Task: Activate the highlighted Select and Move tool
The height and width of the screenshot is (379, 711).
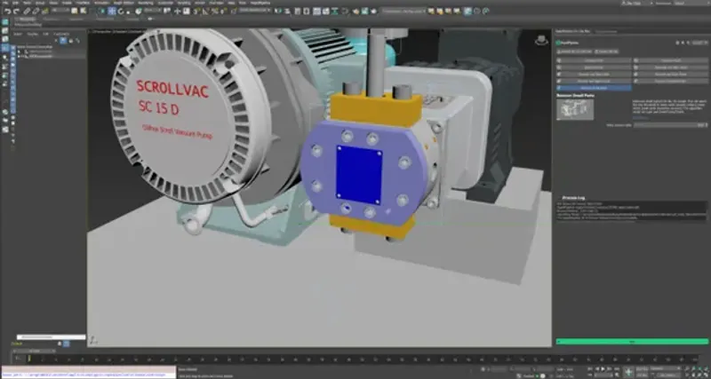Action: [112, 11]
